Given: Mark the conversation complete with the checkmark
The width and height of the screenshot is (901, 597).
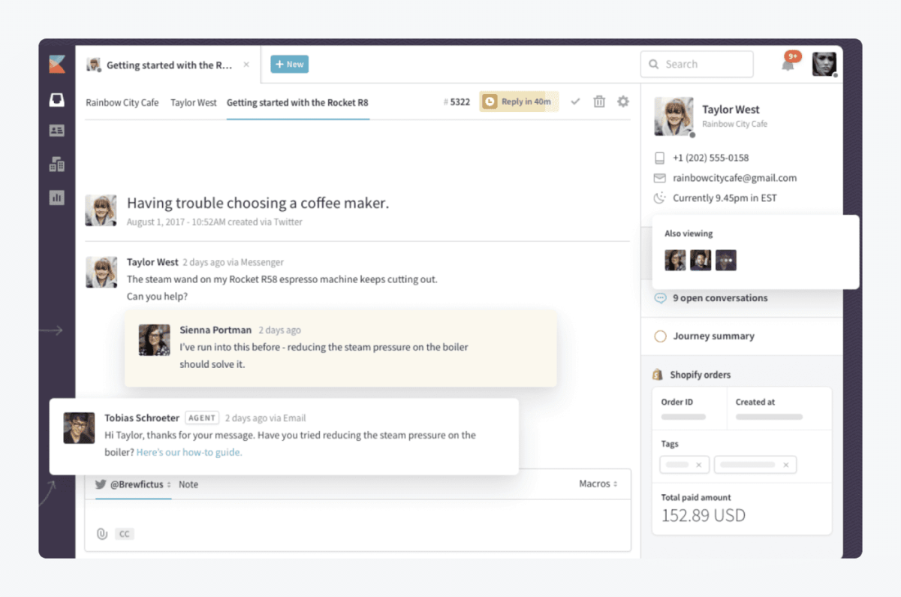Looking at the screenshot, I should tap(575, 101).
